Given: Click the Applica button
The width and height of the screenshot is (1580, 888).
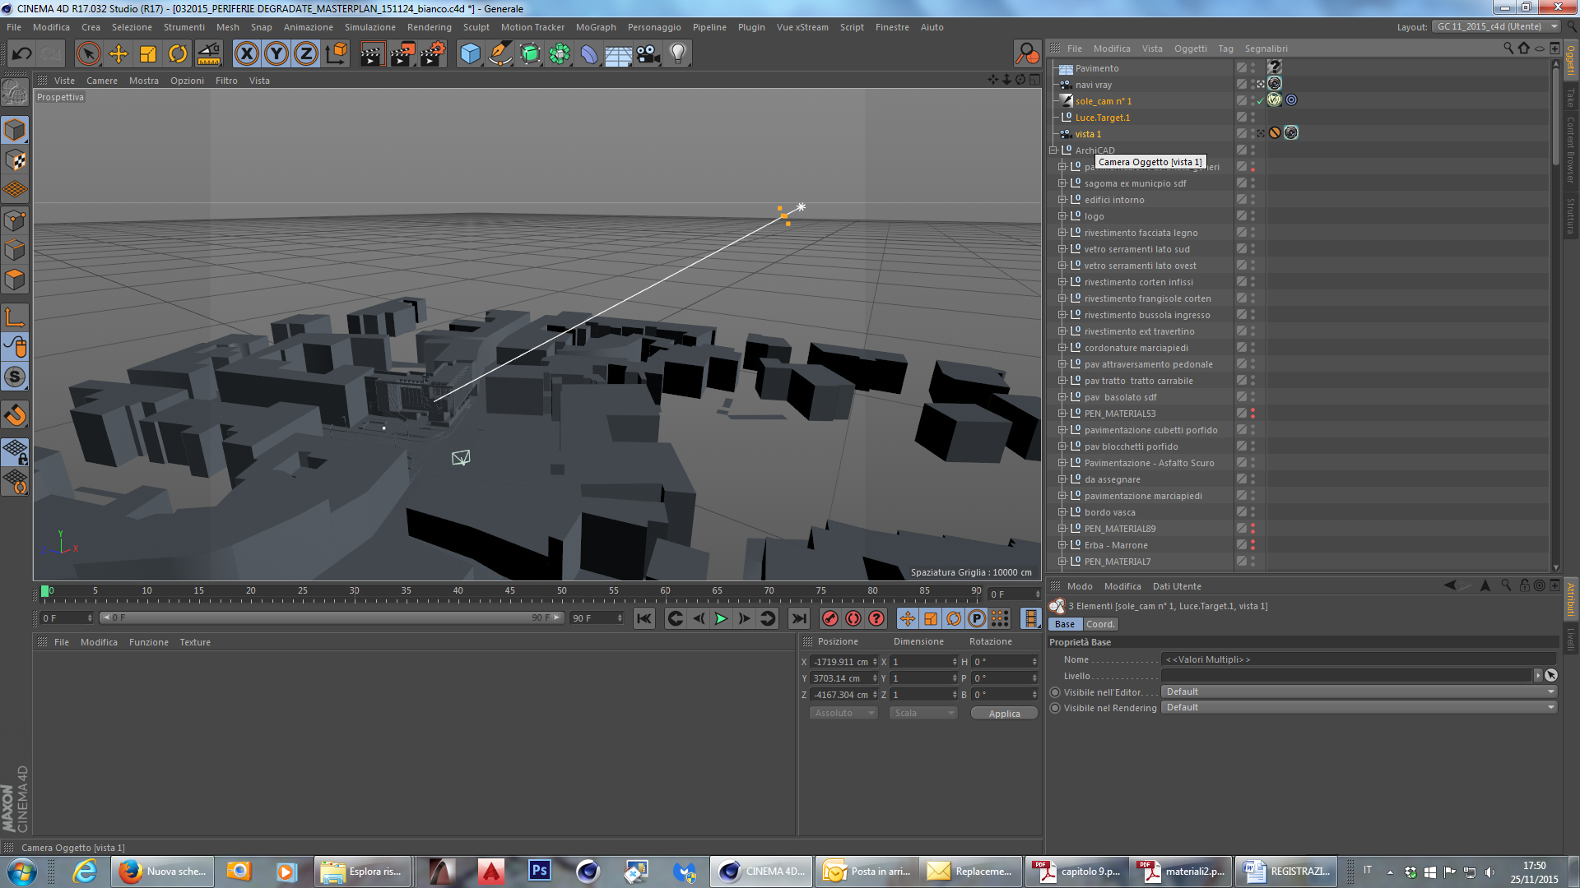Looking at the screenshot, I should click(1004, 714).
